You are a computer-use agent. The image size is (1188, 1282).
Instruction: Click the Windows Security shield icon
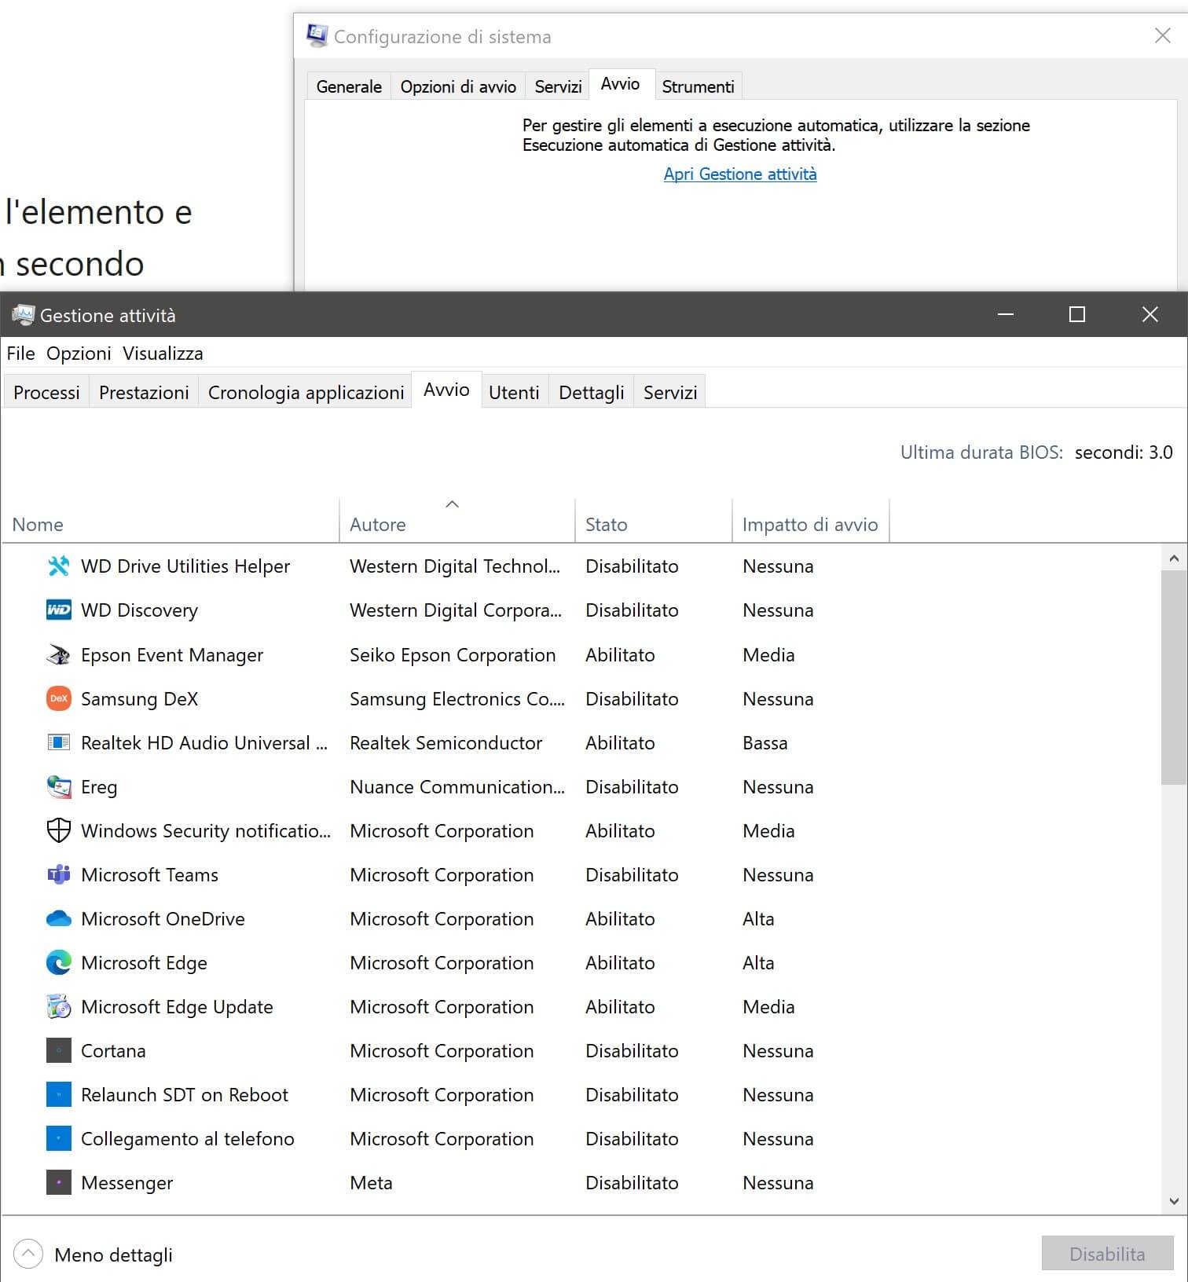(x=59, y=830)
